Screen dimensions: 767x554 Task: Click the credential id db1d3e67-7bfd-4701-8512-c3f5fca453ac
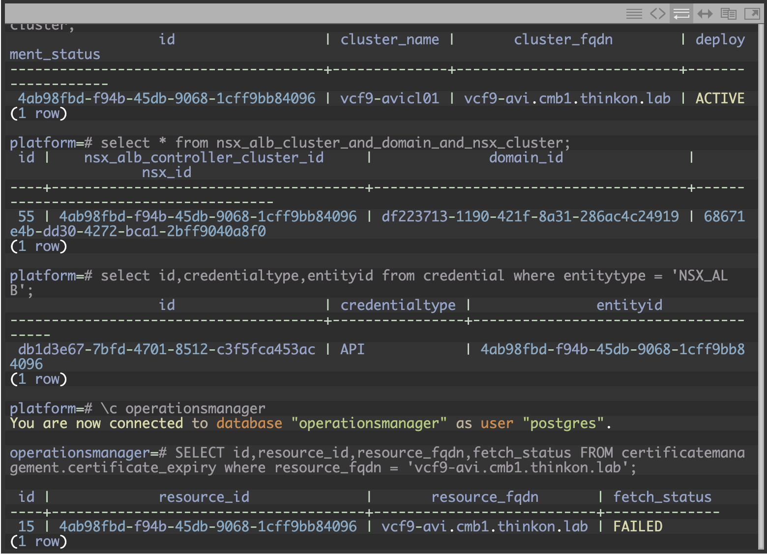click(x=167, y=349)
